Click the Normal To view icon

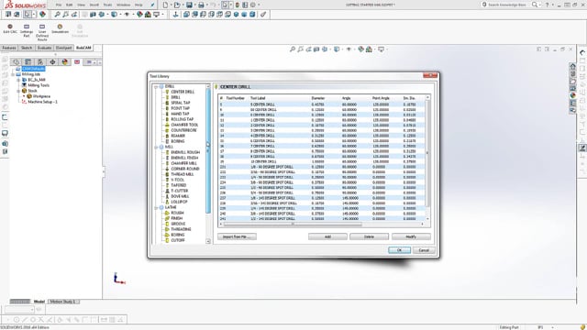click(x=175, y=15)
